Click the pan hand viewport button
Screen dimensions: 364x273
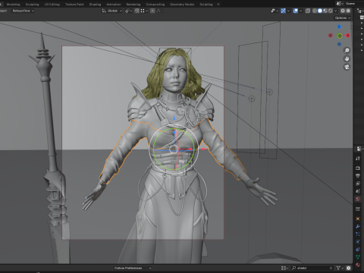(x=347, y=58)
